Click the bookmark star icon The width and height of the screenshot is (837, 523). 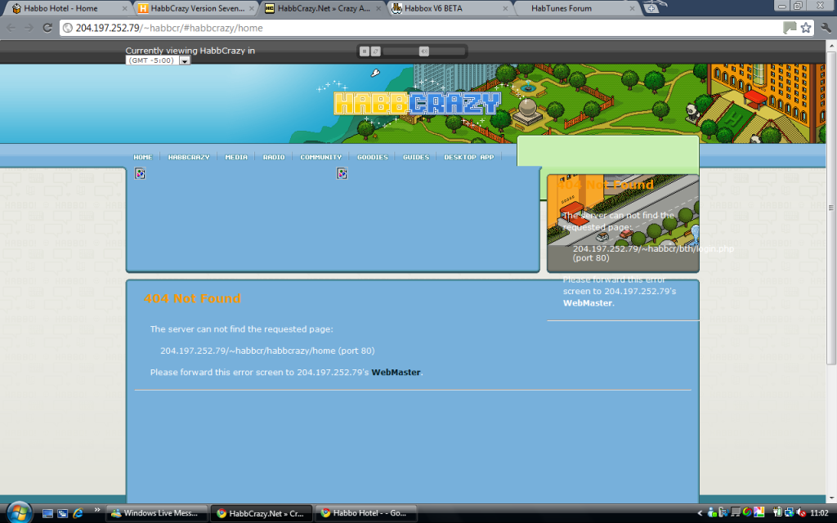coord(806,28)
